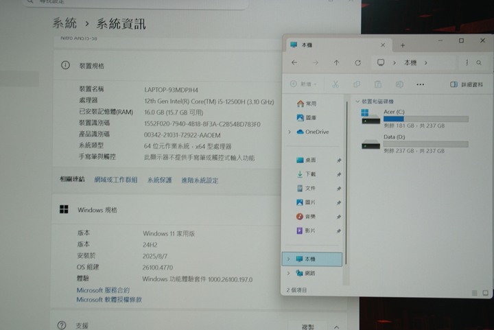The image size is (494, 330).
Task: Open the pinned 下載 folder
Action: 306,174
